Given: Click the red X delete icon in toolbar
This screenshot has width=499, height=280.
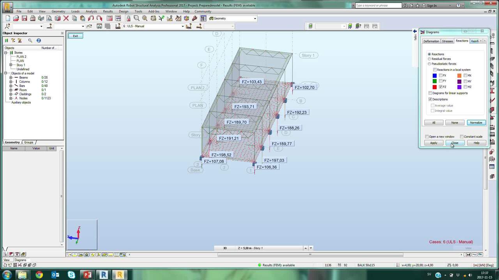Looking at the screenshot, I should click(x=66, y=18).
